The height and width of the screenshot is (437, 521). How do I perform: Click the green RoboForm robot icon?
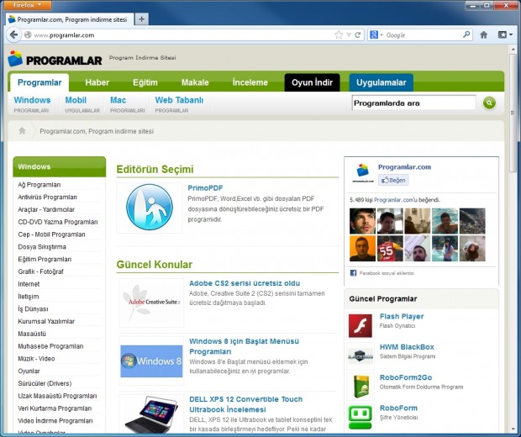coord(360,417)
